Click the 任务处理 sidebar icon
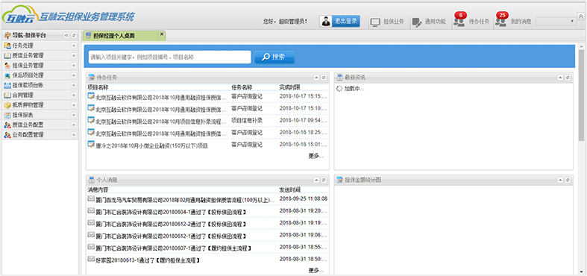Image resolution: width=587 pixels, height=276 pixels. click(x=7, y=46)
